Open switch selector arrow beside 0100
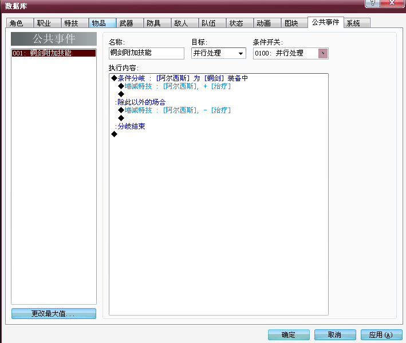 click(323, 54)
